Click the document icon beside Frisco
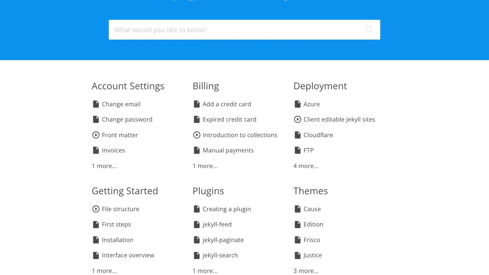489x275 pixels. [x=297, y=240]
